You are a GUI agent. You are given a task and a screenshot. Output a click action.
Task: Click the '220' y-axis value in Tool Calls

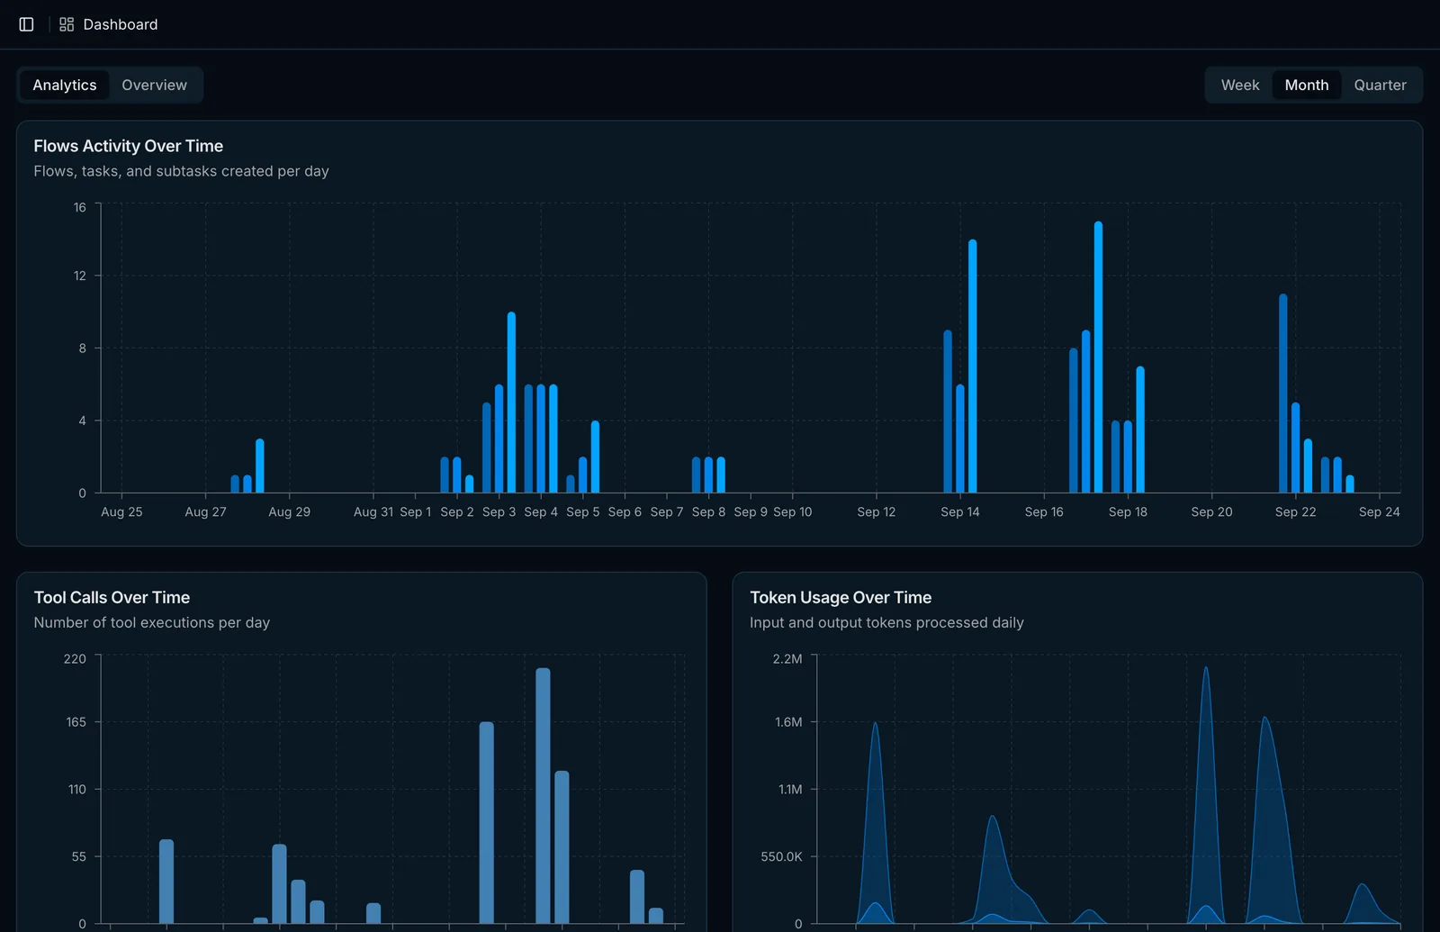tap(75, 659)
